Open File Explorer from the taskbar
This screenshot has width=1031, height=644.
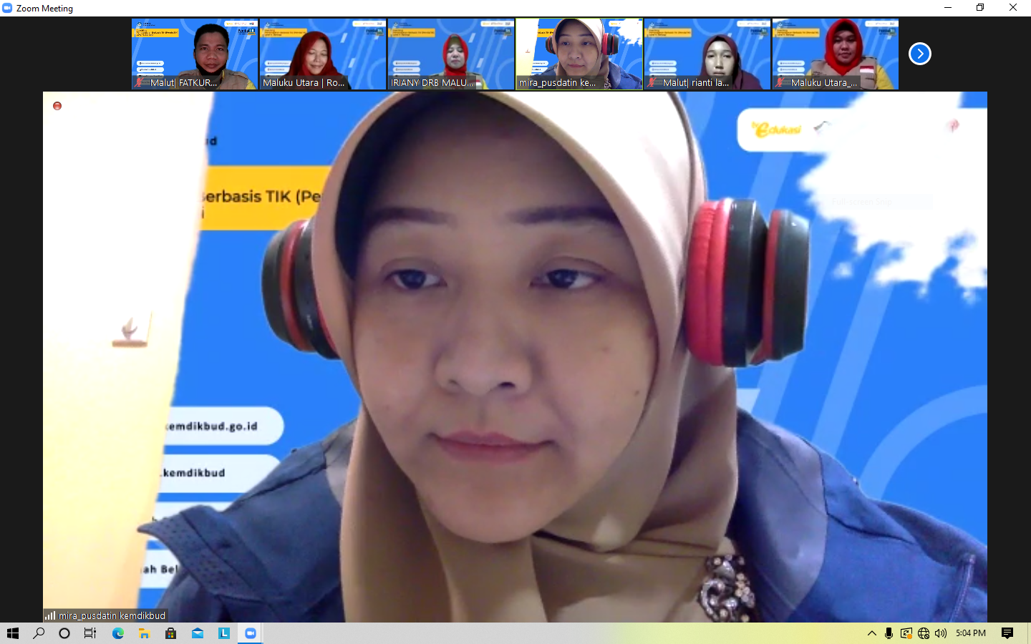click(x=144, y=633)
